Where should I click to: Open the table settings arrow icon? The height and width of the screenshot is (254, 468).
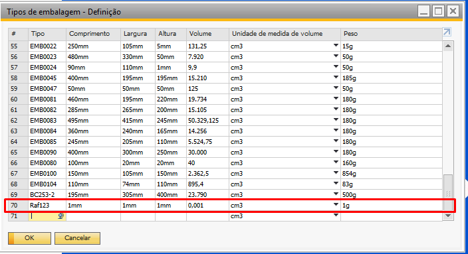click(447, 32)
